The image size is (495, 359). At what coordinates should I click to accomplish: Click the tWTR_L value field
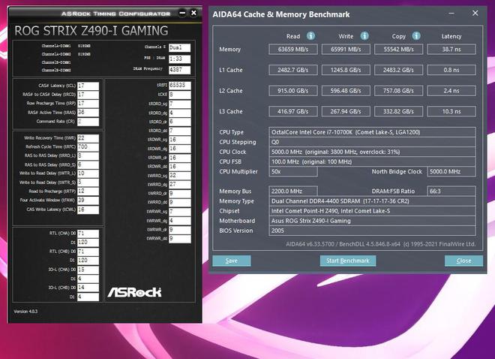tap(88, 173)
